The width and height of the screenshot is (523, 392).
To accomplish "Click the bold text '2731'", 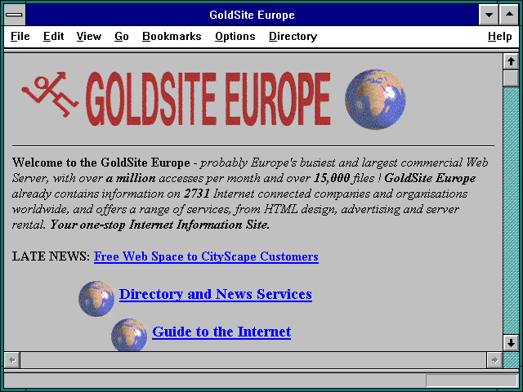I will pos(197,194).
